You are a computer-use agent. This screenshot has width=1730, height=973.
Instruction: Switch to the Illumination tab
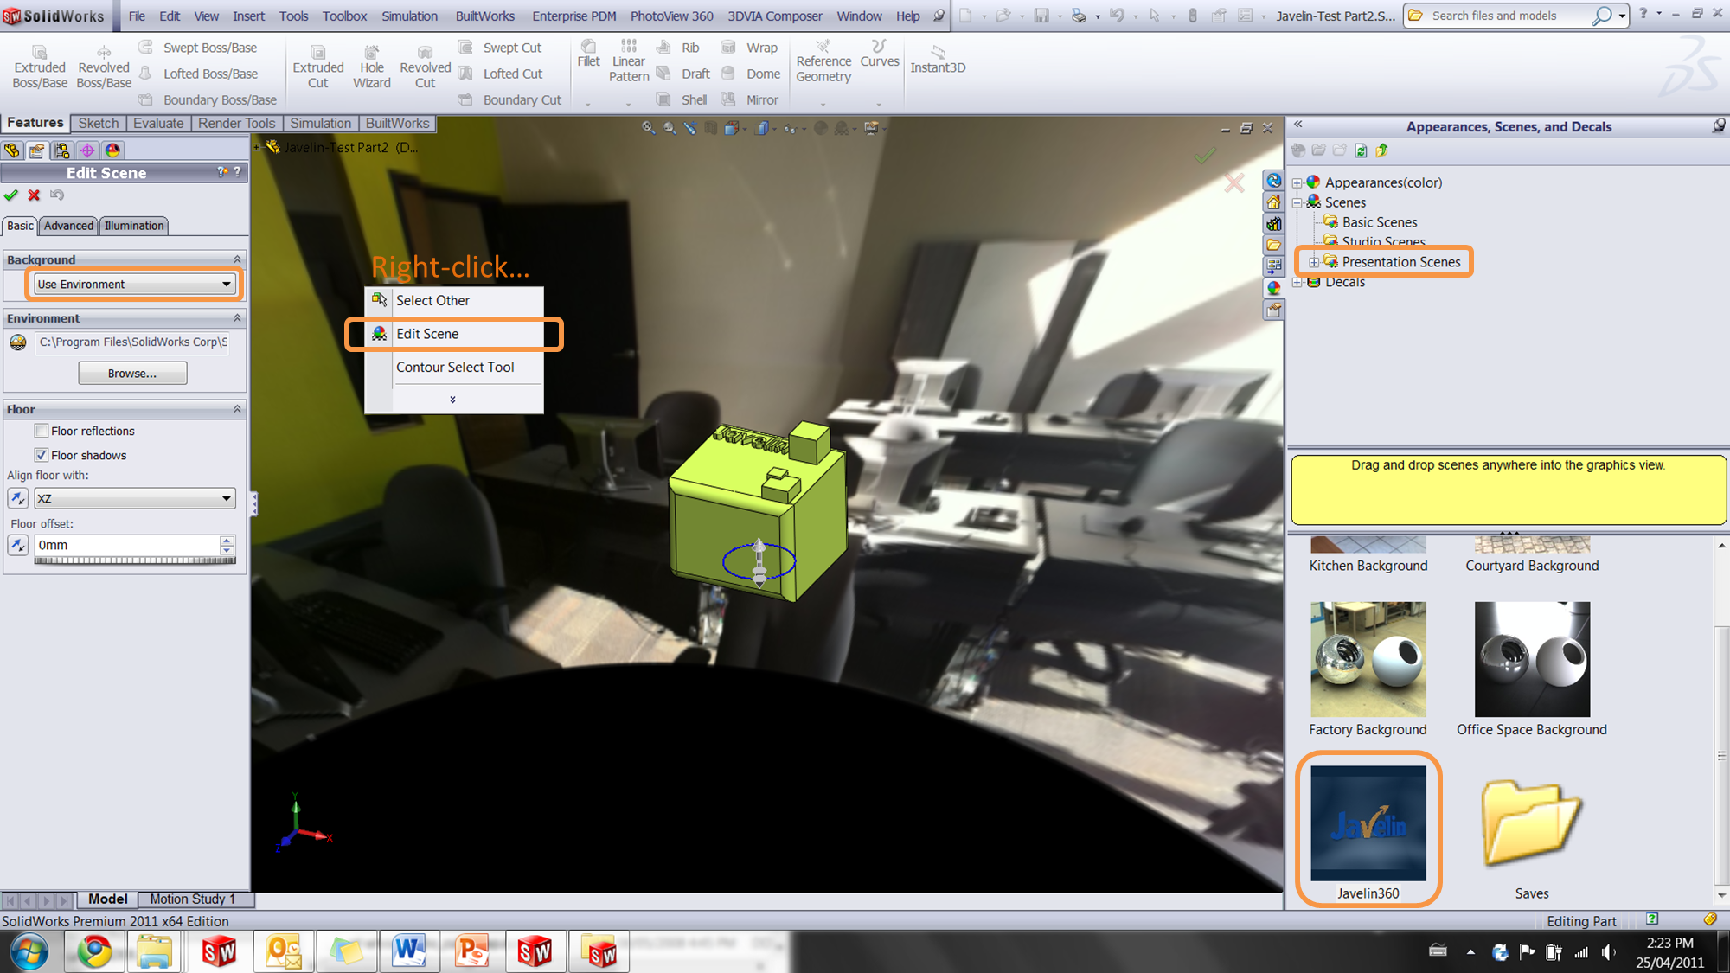pyautogui.click(x=134, y=226)
